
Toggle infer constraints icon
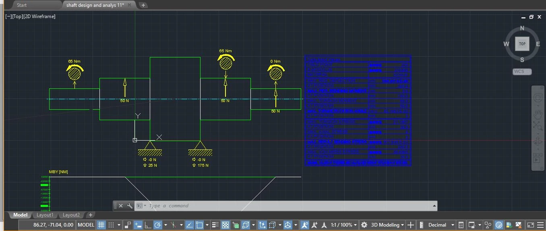128,225
